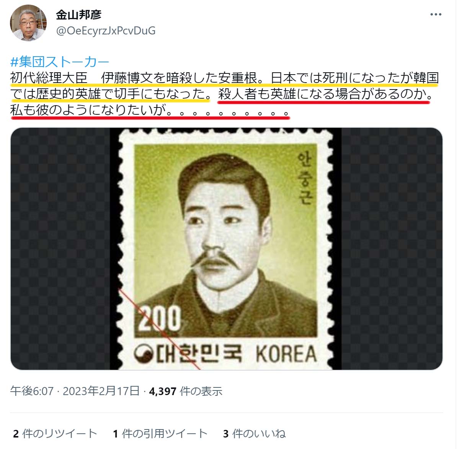457x449 pixels.
Task: Click the yellow-underlined first tweet line
Action: (x=224, y=78)
